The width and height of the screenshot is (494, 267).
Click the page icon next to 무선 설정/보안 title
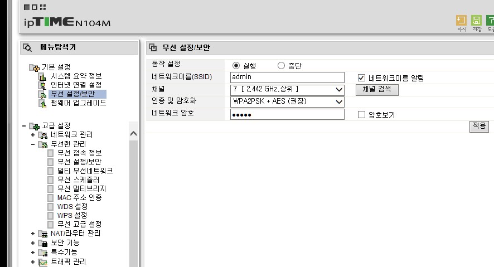coord(153,47)
